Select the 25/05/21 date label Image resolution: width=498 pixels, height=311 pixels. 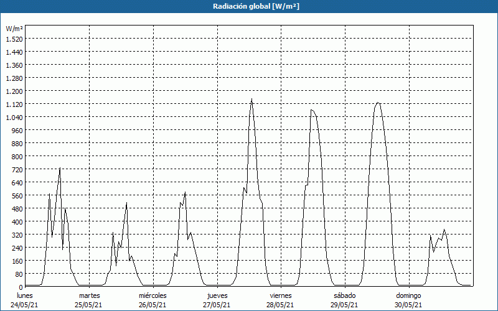click(x=88, y=305)
